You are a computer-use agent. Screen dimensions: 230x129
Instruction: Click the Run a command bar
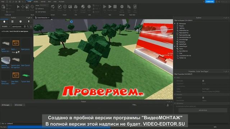(22, 123)
